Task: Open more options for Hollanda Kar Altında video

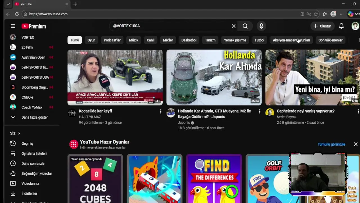Action: coord(260,112)
